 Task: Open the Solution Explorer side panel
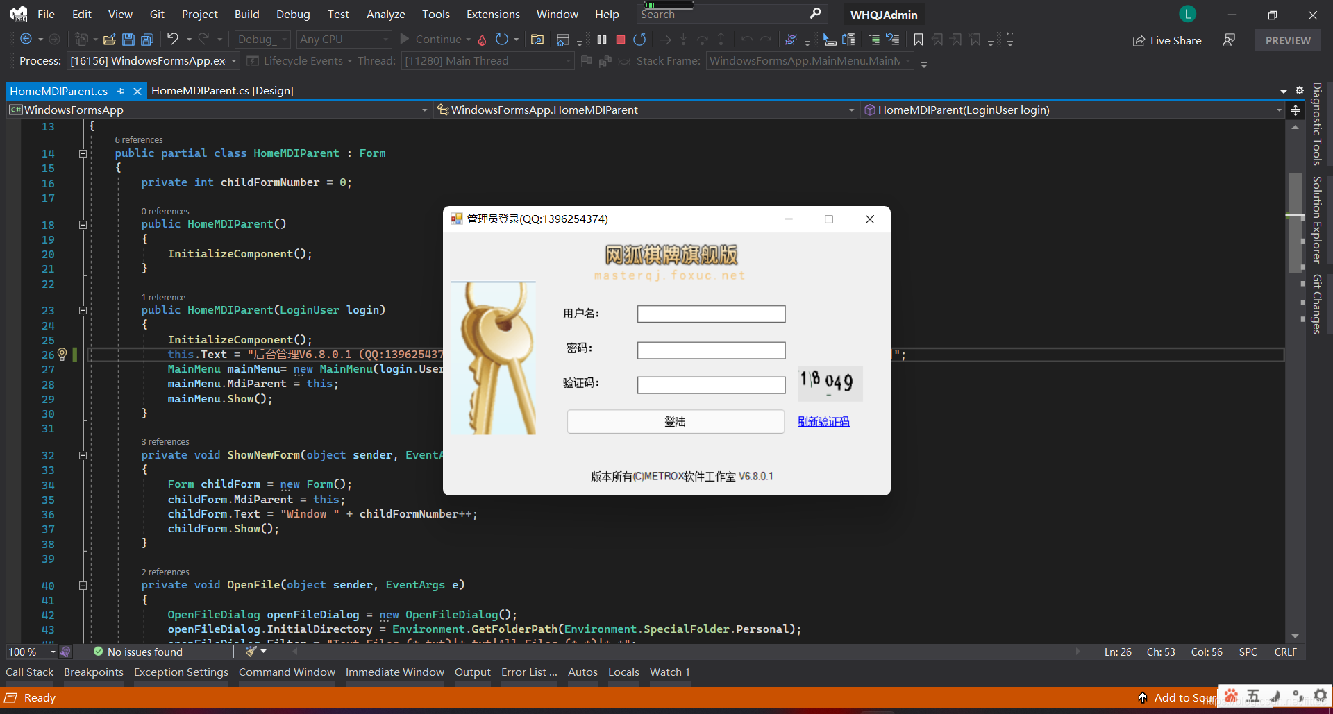click(x=1316, y=219)
